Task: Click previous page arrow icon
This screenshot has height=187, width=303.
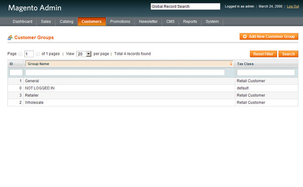Action: 20,54
